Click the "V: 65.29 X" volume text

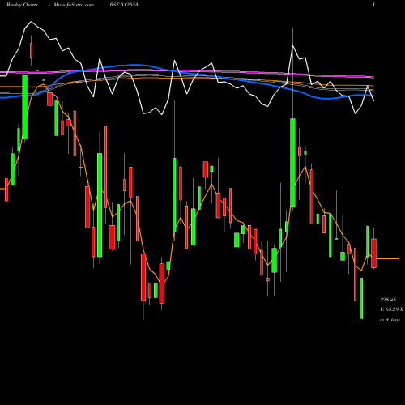click(x=391, y=309)
